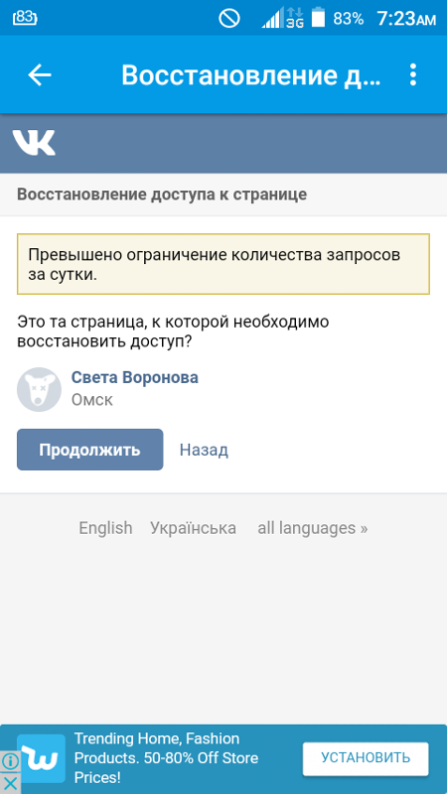
Task: Tap the battery 83 notification icon
Action: point(25,18)
